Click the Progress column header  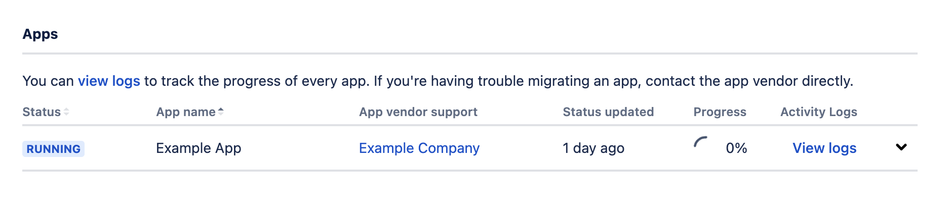[720, 112]
